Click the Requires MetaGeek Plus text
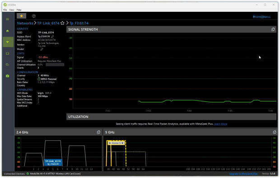 pyautogui.click(x=49, y=61)
